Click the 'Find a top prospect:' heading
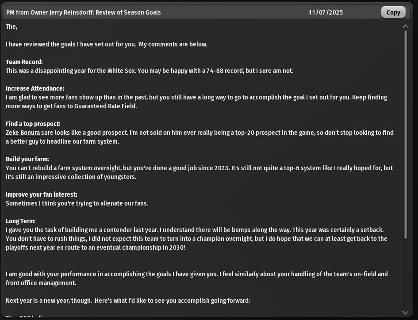 (x=33, y=124)
